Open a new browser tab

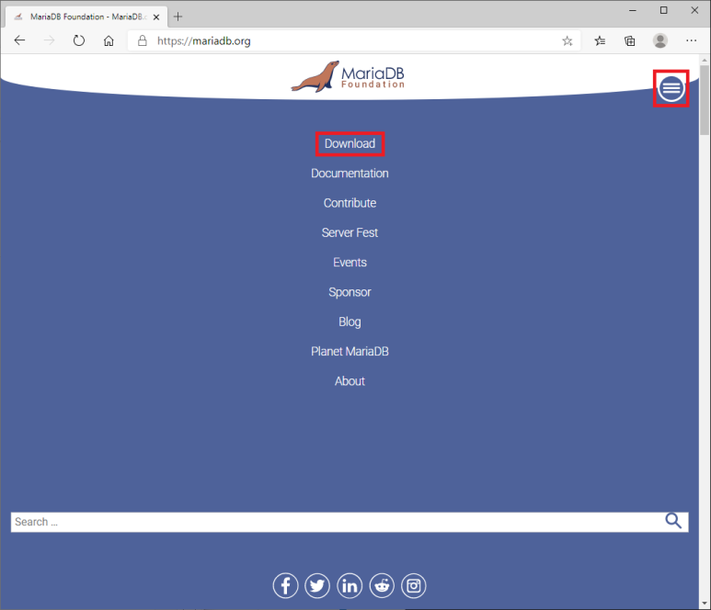click(x=178, y=17)
